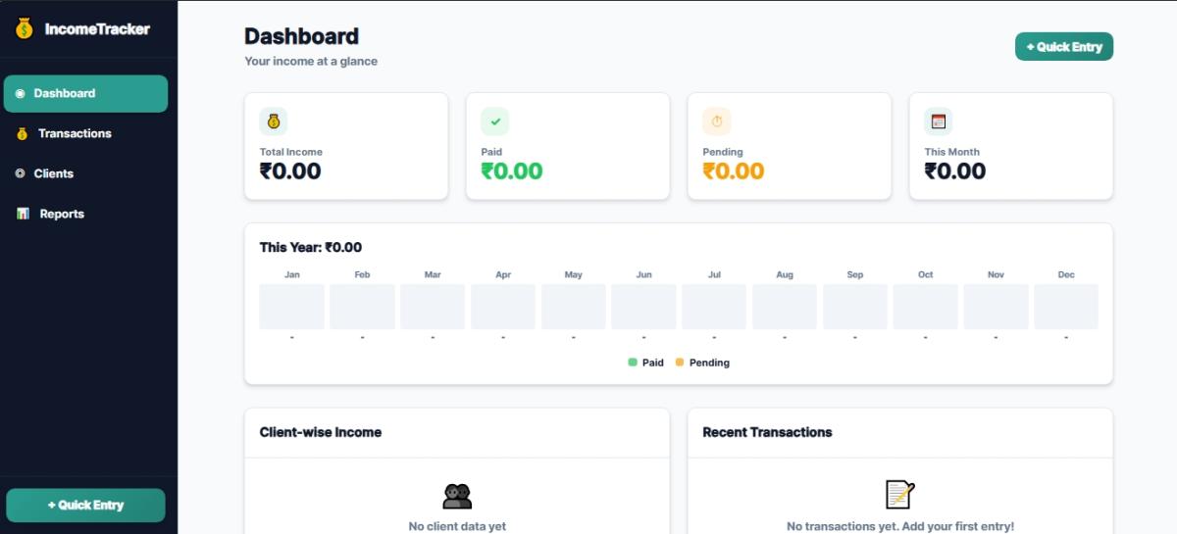Go to the Transactions page
1177x534 pixels.
pos(75,134)
